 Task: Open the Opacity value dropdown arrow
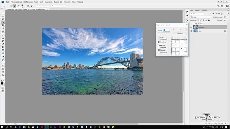[228, 17]
